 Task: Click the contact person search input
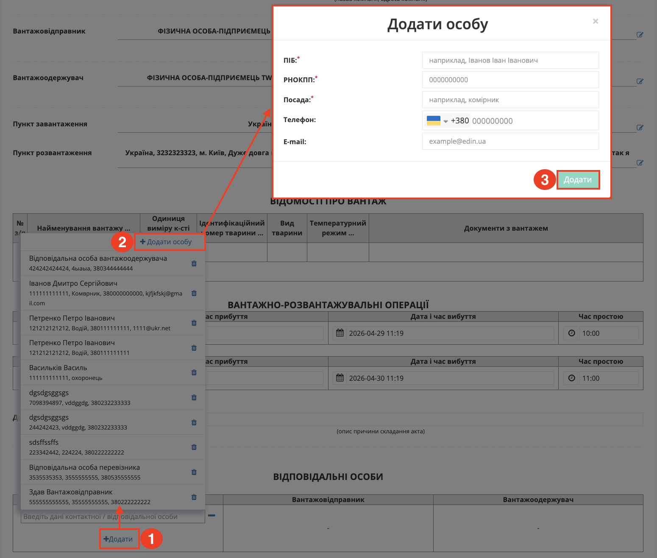tap(113, 516)
